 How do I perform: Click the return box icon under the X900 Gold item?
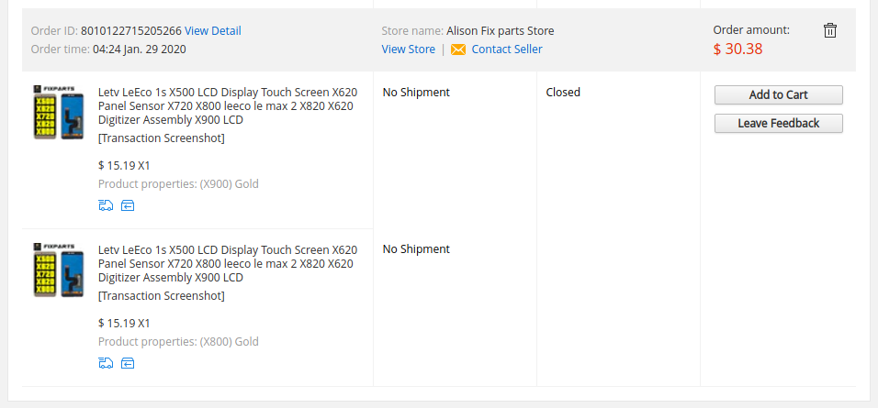click(x=128, y=205)
